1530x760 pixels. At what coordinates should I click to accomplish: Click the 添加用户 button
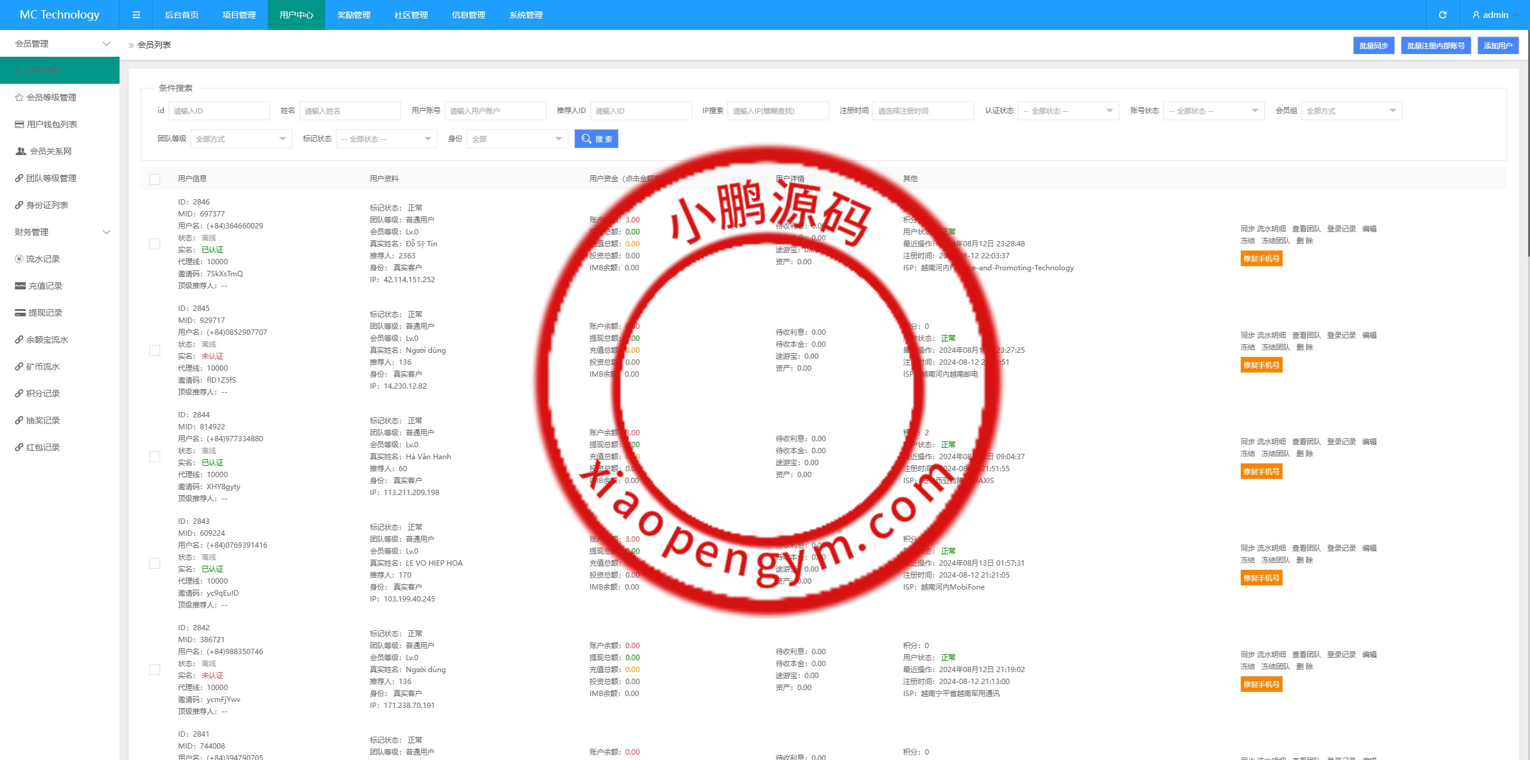(x=1497, y=45)
